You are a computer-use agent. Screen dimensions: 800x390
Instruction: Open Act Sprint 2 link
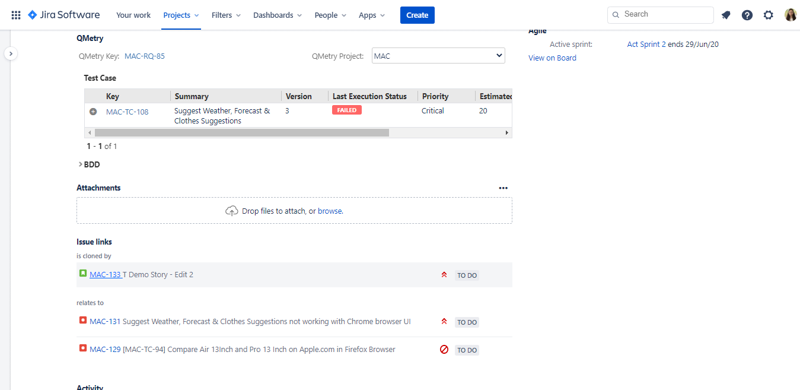tap(646, 45)
